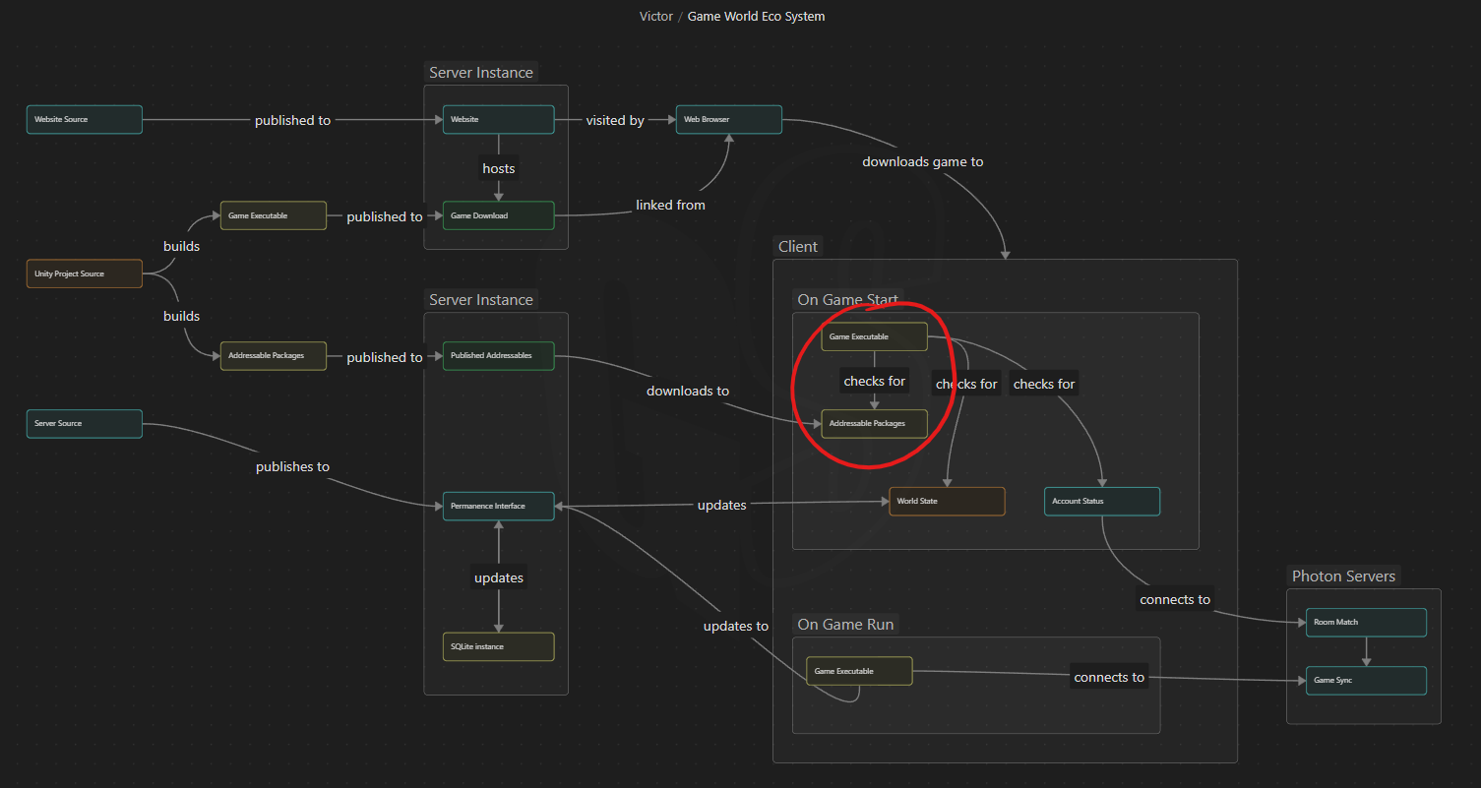Viewport: 1481px width, 788px height.
Task: Select the Game Sync node
Action: pos(1366,681)
